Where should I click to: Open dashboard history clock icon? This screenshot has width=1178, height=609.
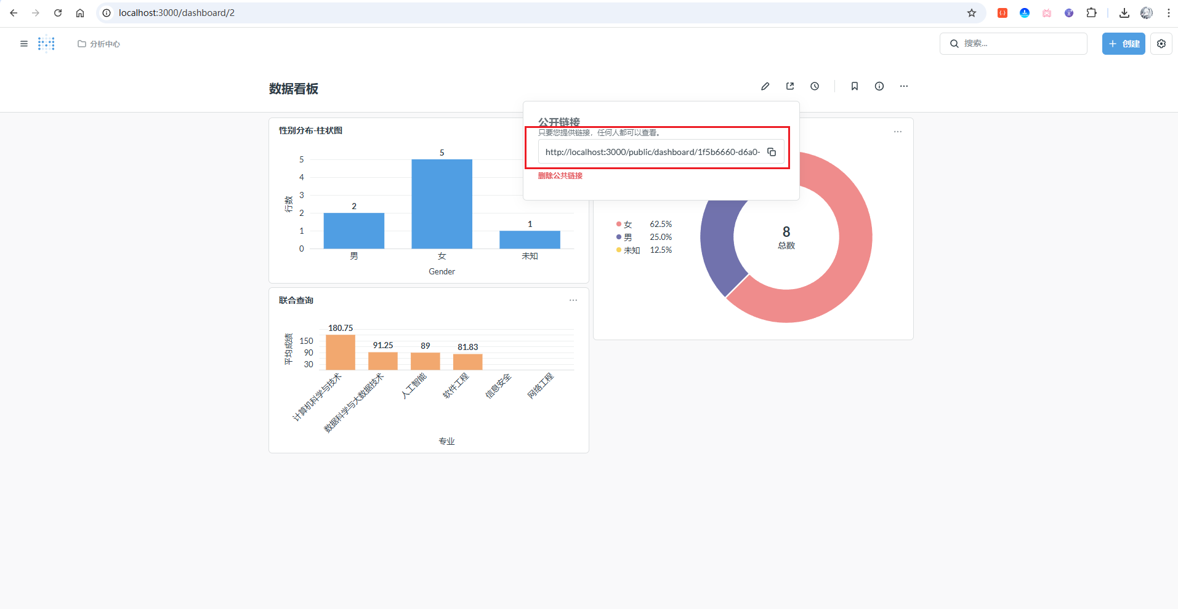point(815,86)
